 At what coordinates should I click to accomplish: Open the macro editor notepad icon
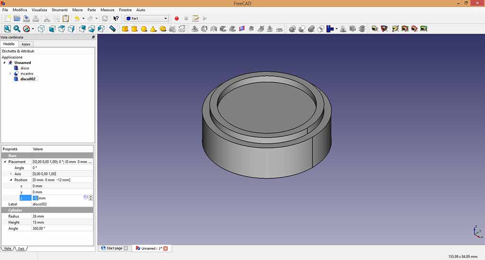tap(196, 18)
